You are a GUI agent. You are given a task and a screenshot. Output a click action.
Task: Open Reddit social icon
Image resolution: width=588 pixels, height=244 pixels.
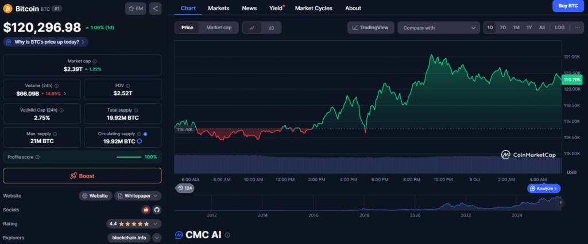(145, 210)
